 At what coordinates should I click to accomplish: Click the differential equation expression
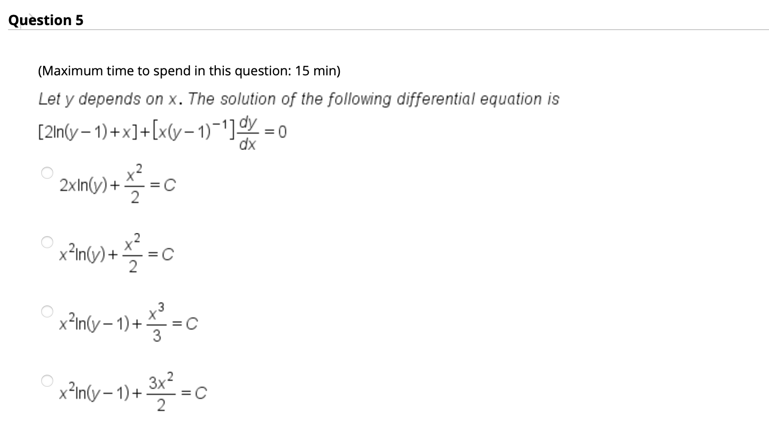coord(161,132)
